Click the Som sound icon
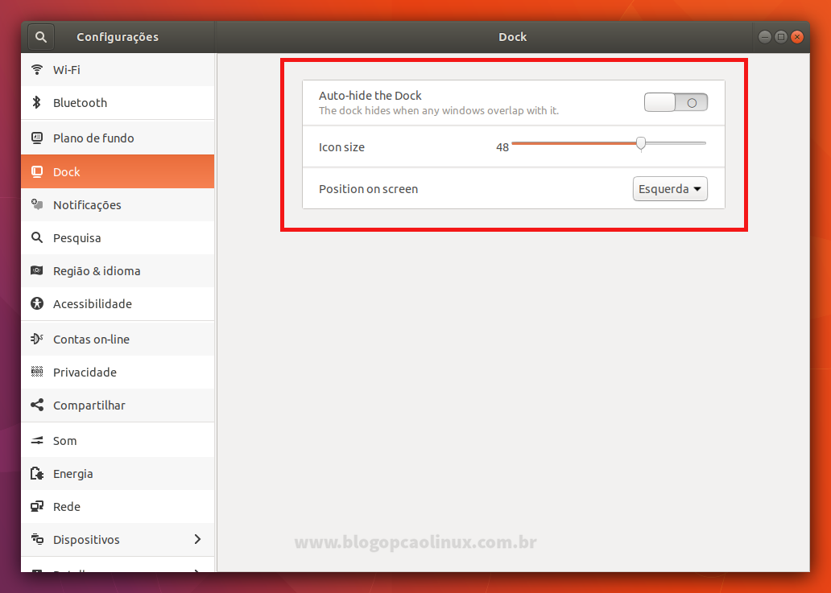The image size is (831, 593). [37, 440]
